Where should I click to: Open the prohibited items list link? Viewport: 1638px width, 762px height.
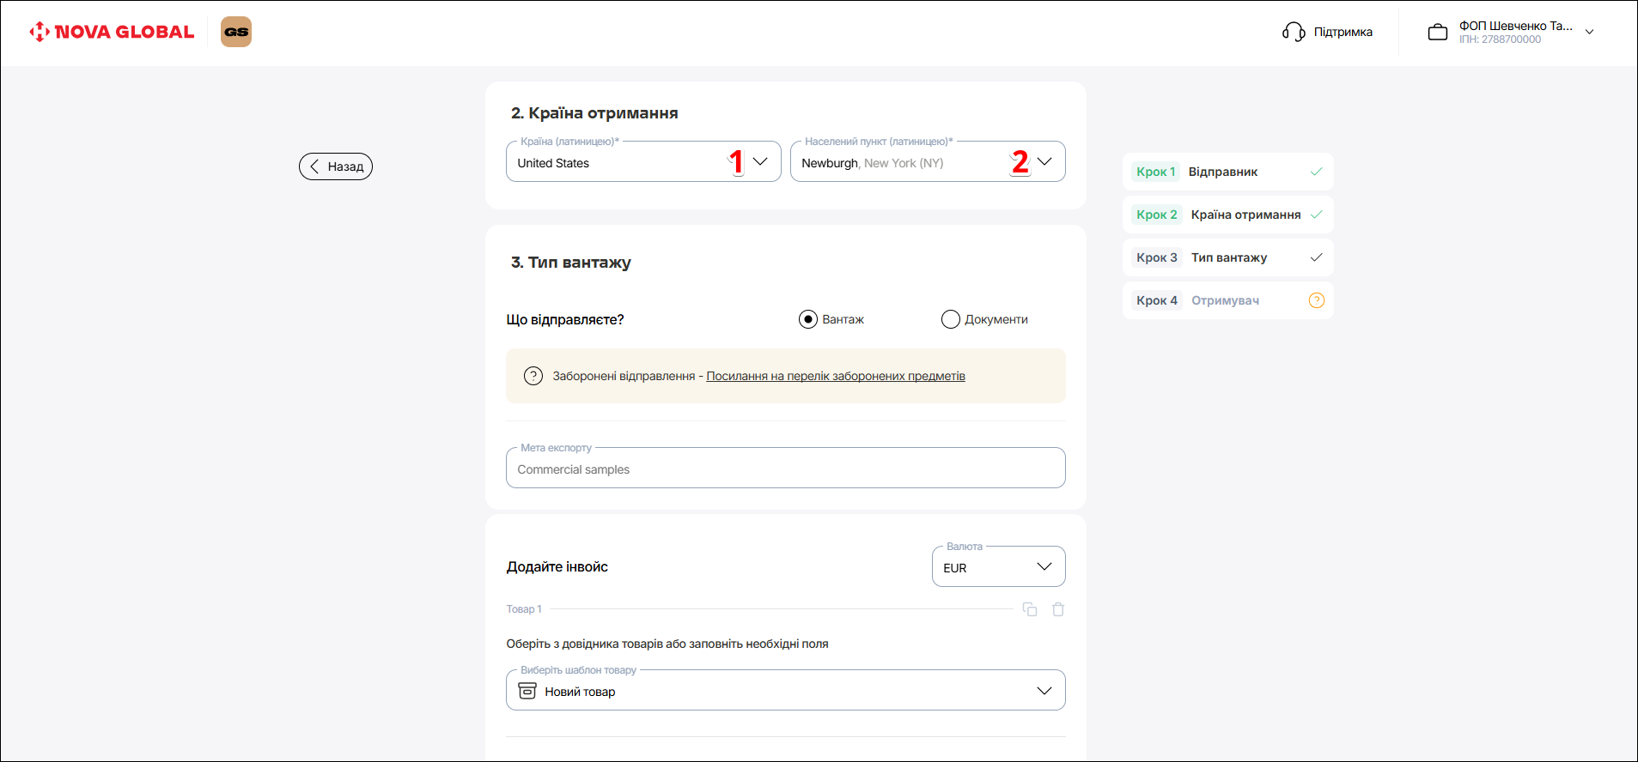click(x=835, y=376)
